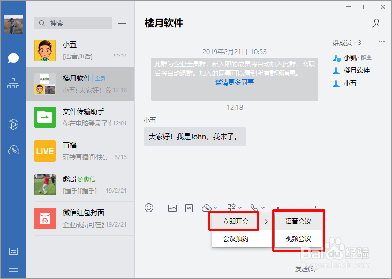The width and height of the screenshot is (392, 279).
Task: Select member 小凯 群主 in the members list
Action: coord(352,58)
